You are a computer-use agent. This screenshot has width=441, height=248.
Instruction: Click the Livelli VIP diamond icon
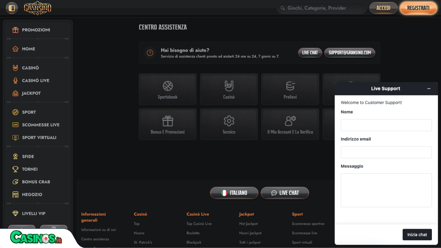tap(15, 213)
